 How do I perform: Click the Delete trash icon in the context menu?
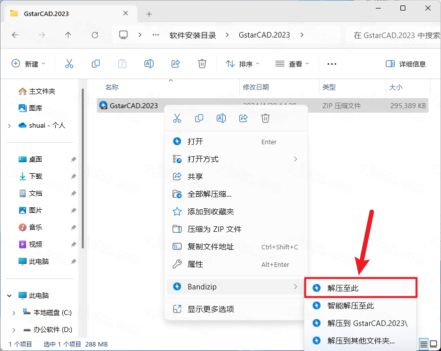pyautogui.click(x=265, y=118)
